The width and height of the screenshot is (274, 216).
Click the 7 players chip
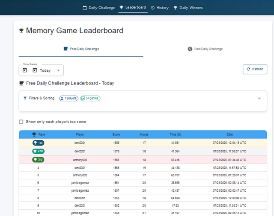pos(68,98)
